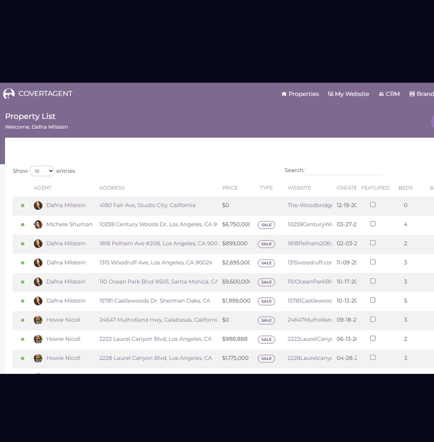The image size is (434, 442).
Task: Click the green status dot for 1818 Pelham Ave
Action: tap(22, 244)
